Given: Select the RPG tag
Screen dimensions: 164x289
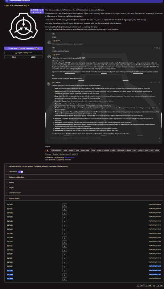Looking at the screenshot, I should [152, 151].
